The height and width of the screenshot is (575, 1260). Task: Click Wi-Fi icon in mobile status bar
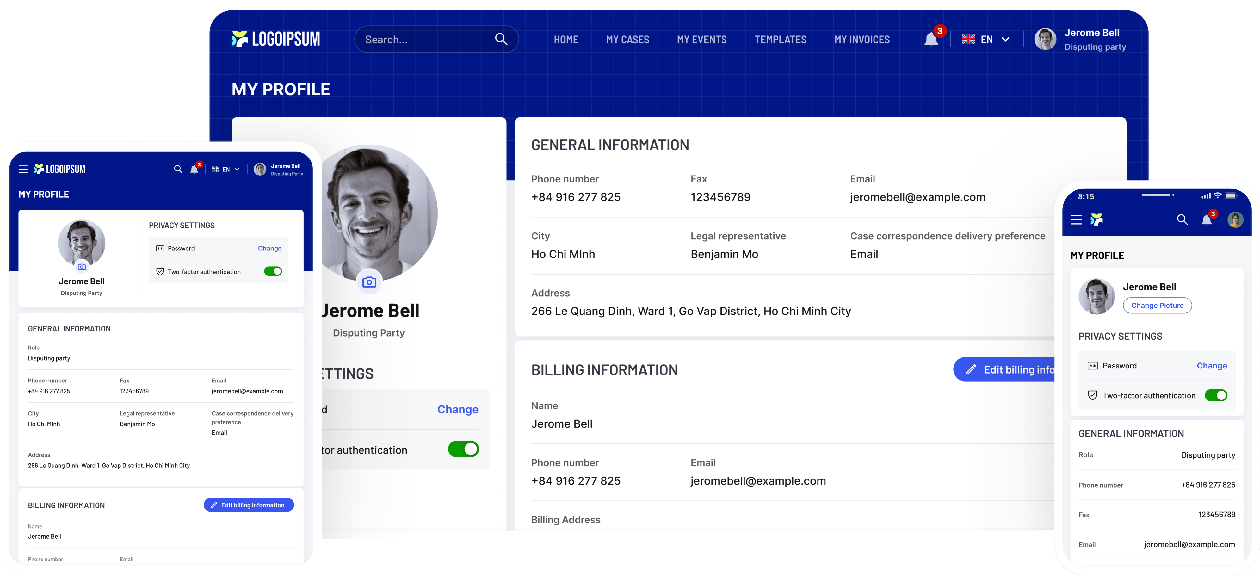(x=1218, y=195)
